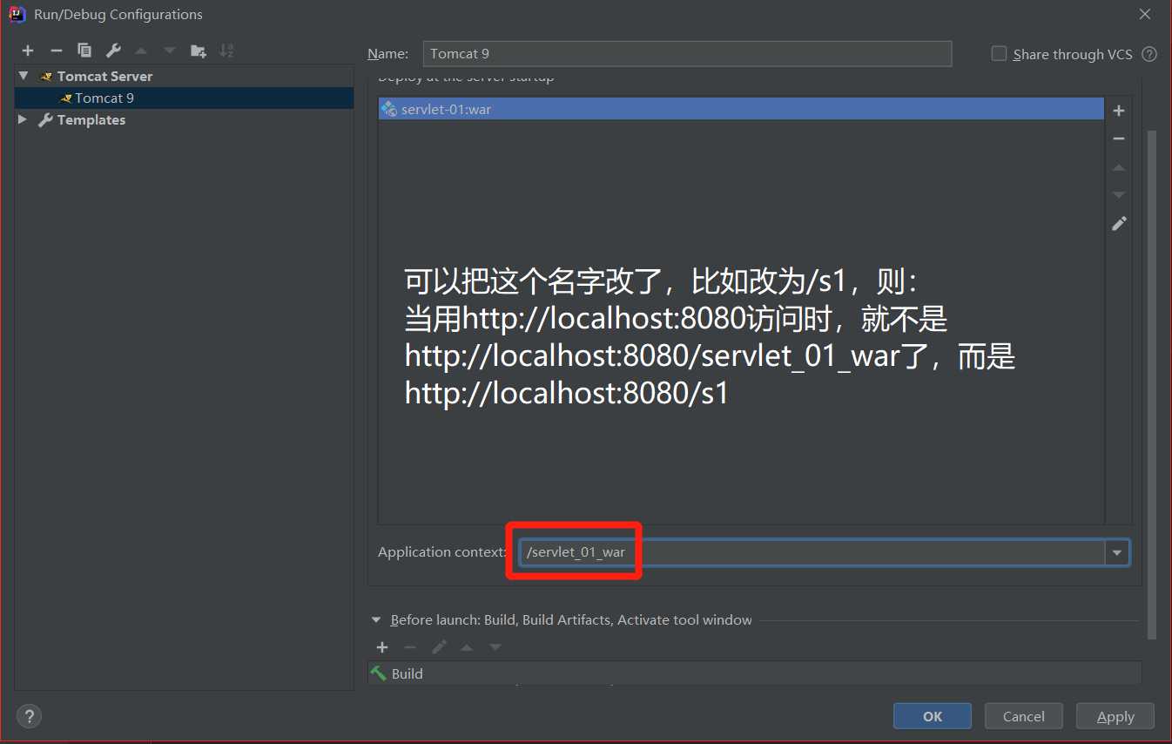
Task: Expand the Templates tree node
Action: pyautogui.click(x=23, y=119)
